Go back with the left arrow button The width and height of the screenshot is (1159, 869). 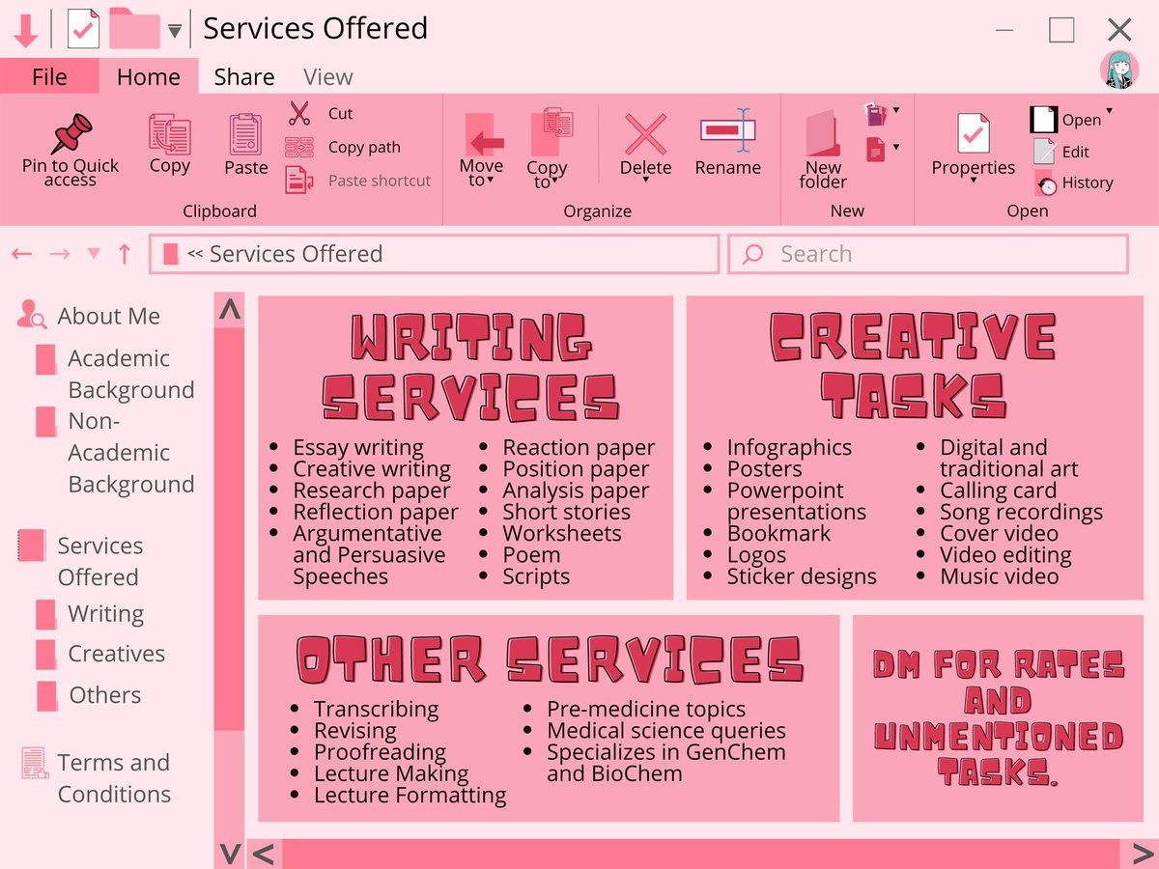click(22, 254)
